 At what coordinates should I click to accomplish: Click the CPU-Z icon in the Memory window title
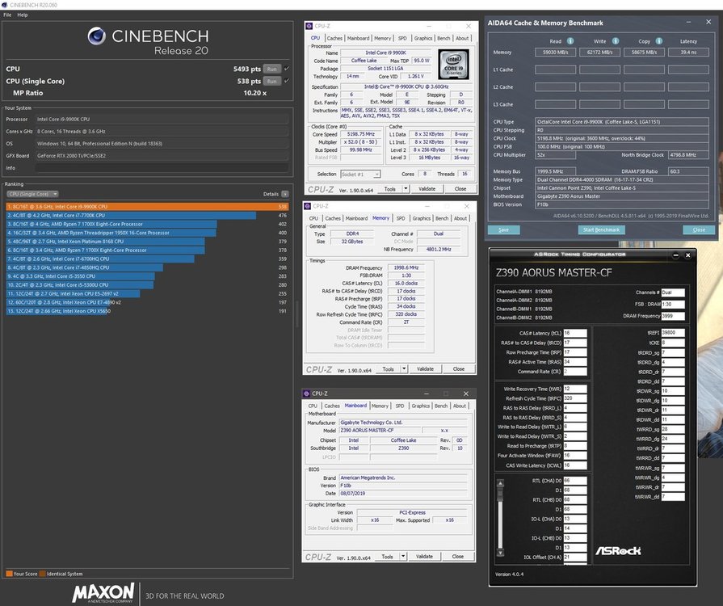(308, 206)
